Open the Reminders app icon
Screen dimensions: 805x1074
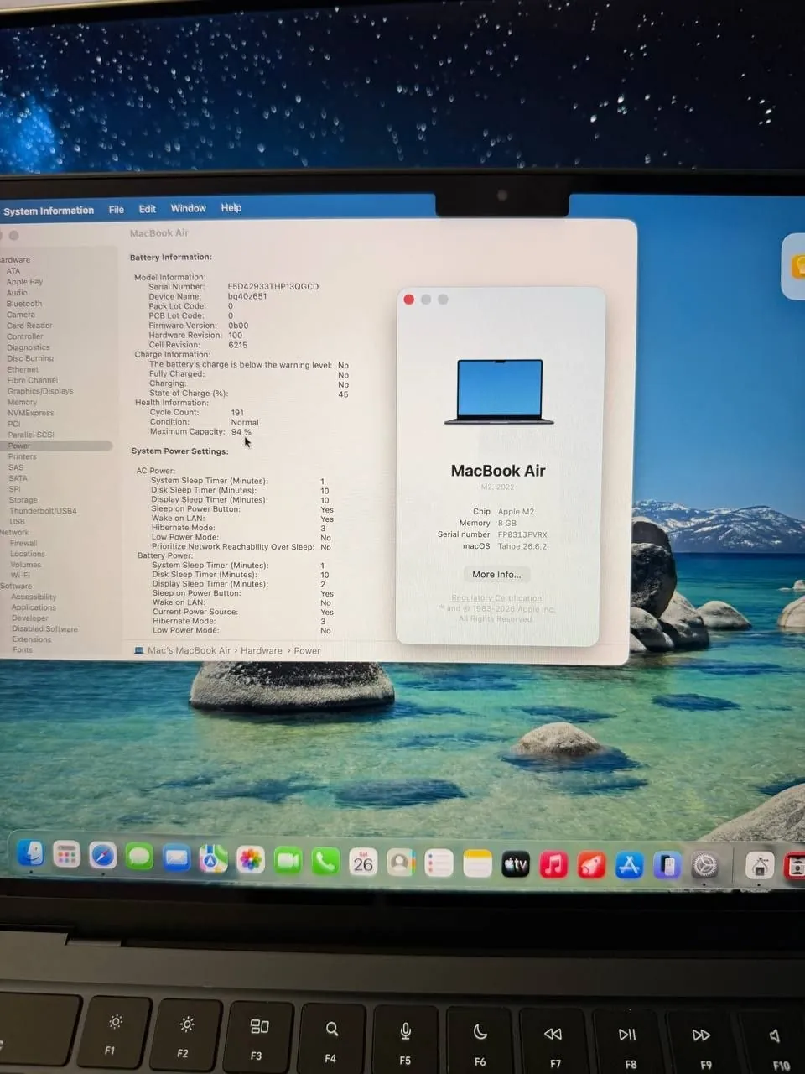(x=439, y=863)
